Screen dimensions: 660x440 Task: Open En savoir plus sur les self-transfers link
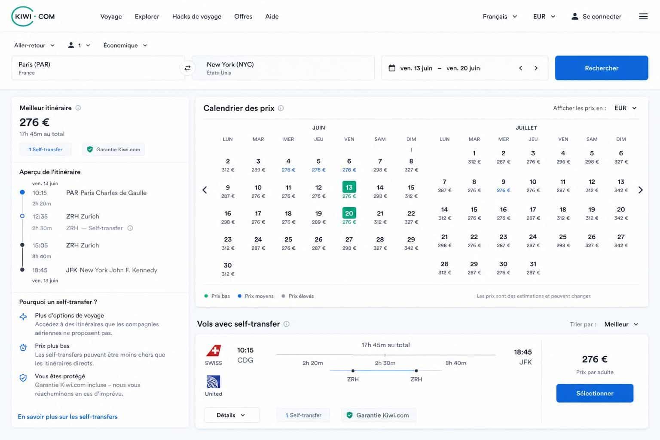pos(67,417)
